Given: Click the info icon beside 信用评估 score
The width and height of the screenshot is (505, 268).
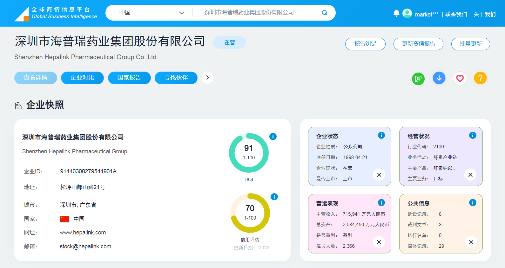Looking at the screenshot, I should coord(274,197).
